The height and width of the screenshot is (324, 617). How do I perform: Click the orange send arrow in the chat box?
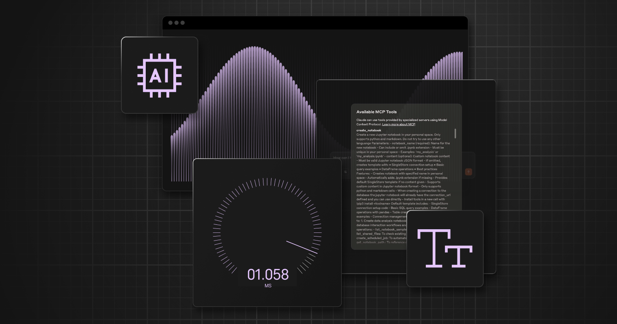468,171
